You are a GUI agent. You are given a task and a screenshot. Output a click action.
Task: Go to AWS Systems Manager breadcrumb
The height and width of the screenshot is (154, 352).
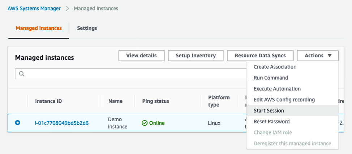pyautogui.click(x=34, y=8)
